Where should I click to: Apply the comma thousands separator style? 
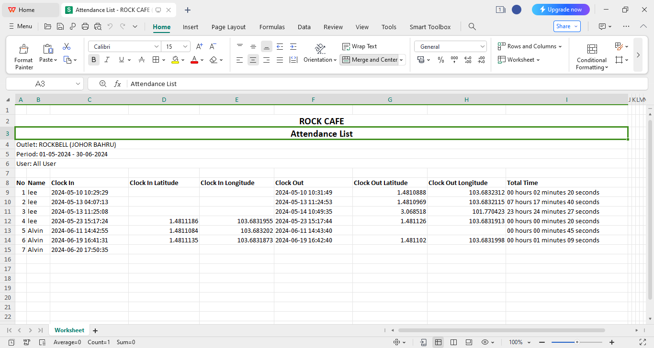(x=454, y=60)
